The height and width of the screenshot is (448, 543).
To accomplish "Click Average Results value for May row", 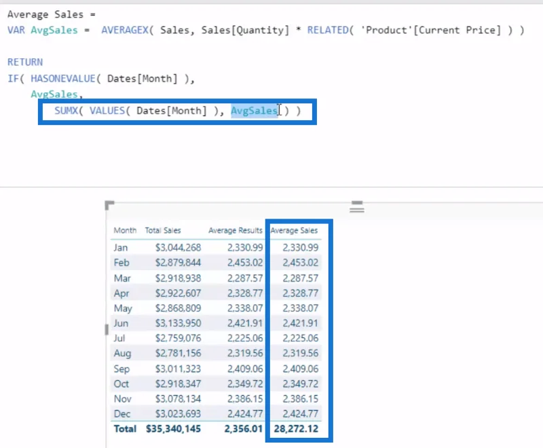I will tap(245, 308).
